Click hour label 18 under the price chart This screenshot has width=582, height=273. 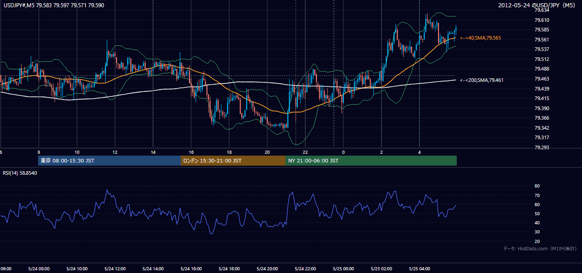(229, 152)
